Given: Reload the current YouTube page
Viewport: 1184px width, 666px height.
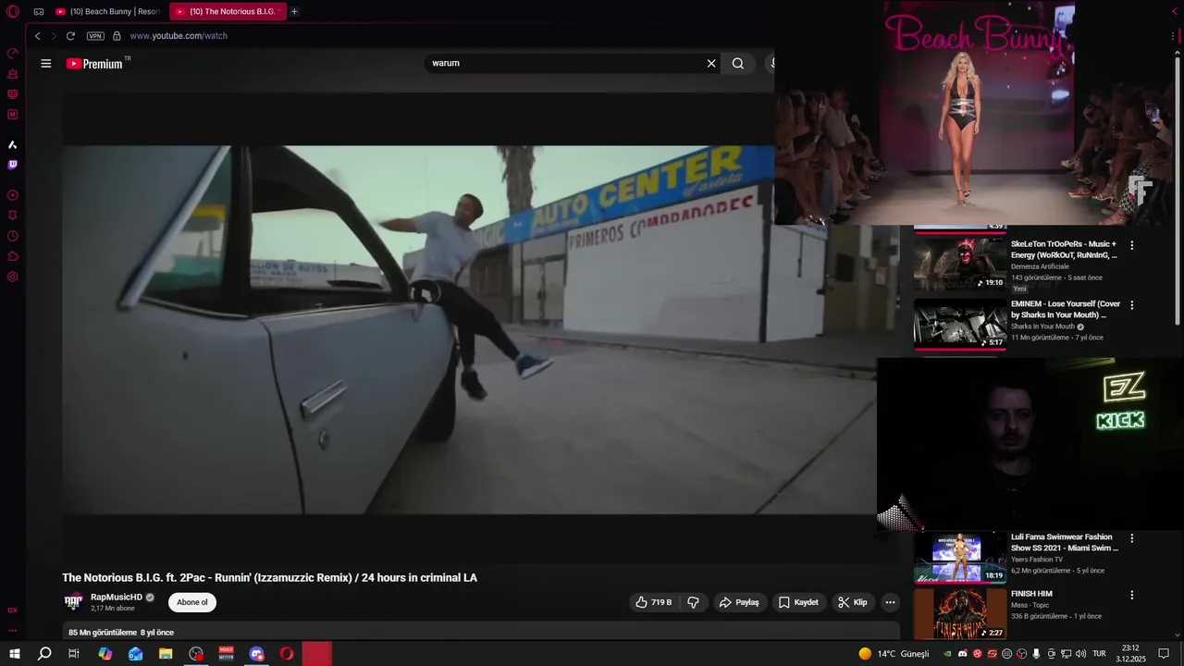Looking at the screenshot, I should (x=70, y=36).
